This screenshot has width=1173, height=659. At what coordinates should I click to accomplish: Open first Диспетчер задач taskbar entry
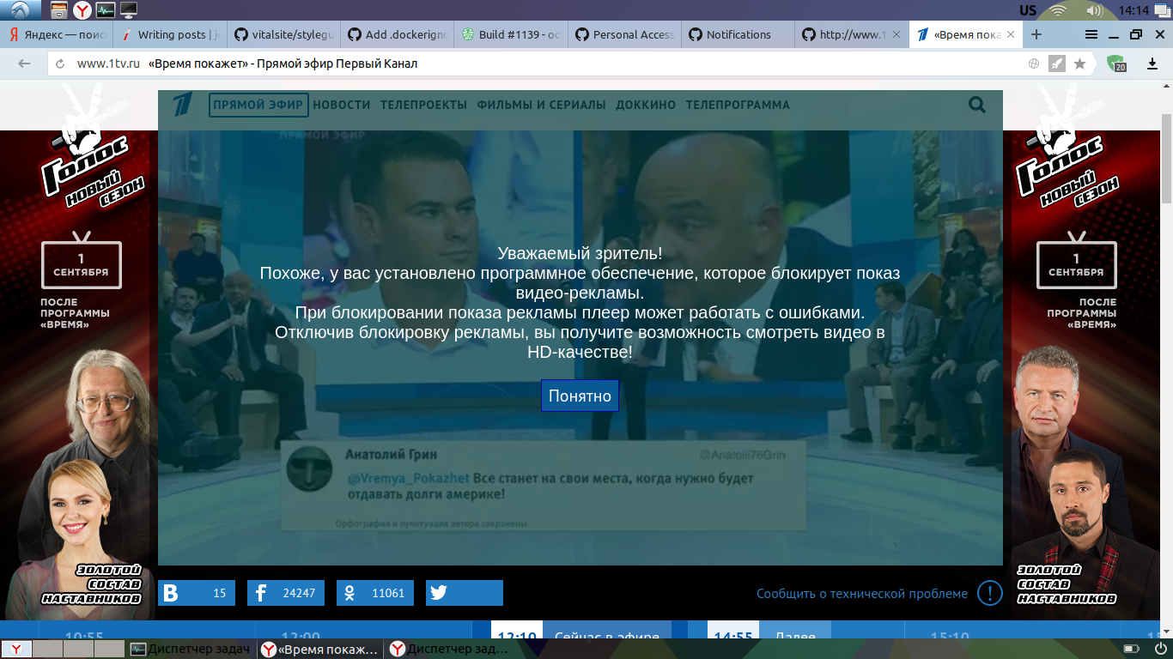point(190,649)
